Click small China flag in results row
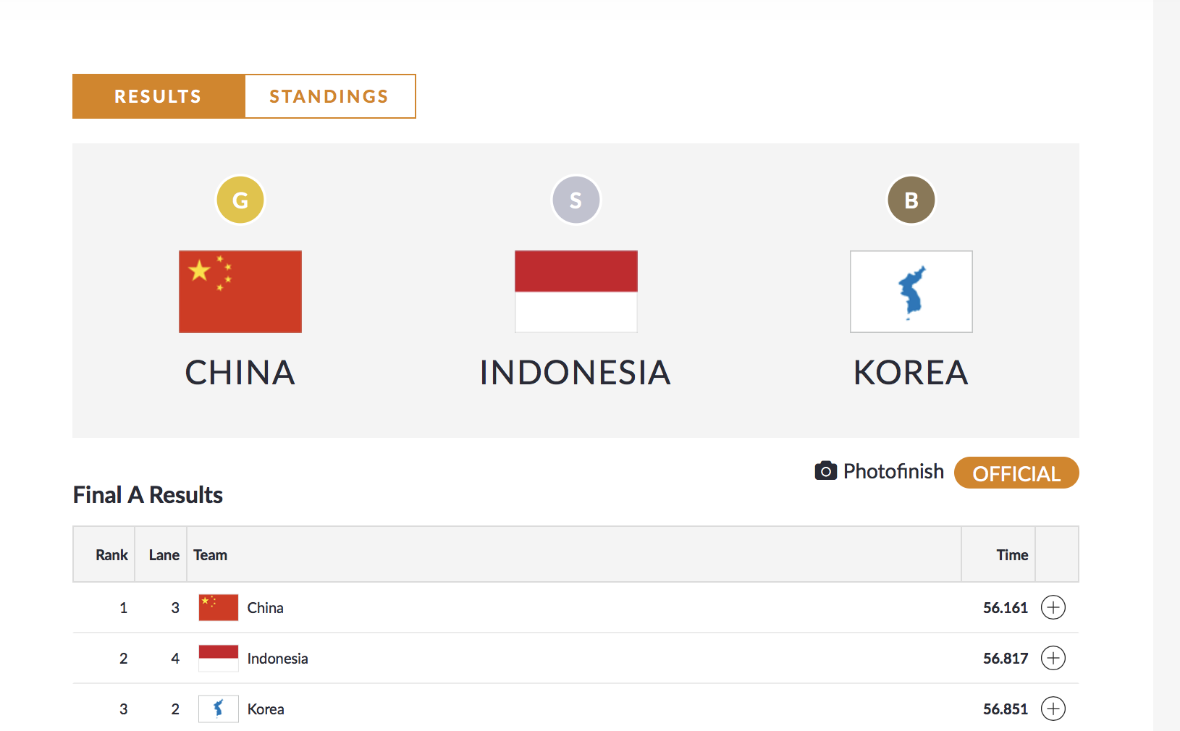The image size is (1180, 731). 219,607
